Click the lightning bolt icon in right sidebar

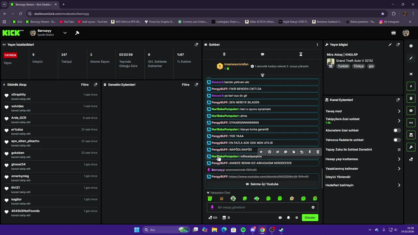[x=411, y=86]
